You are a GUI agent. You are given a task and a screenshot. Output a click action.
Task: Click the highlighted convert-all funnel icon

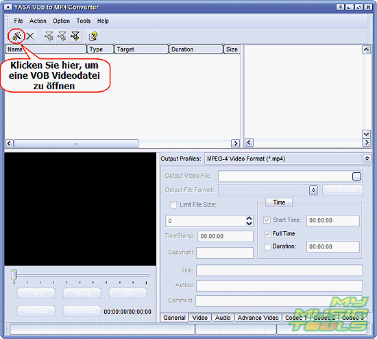coord(75,36)
